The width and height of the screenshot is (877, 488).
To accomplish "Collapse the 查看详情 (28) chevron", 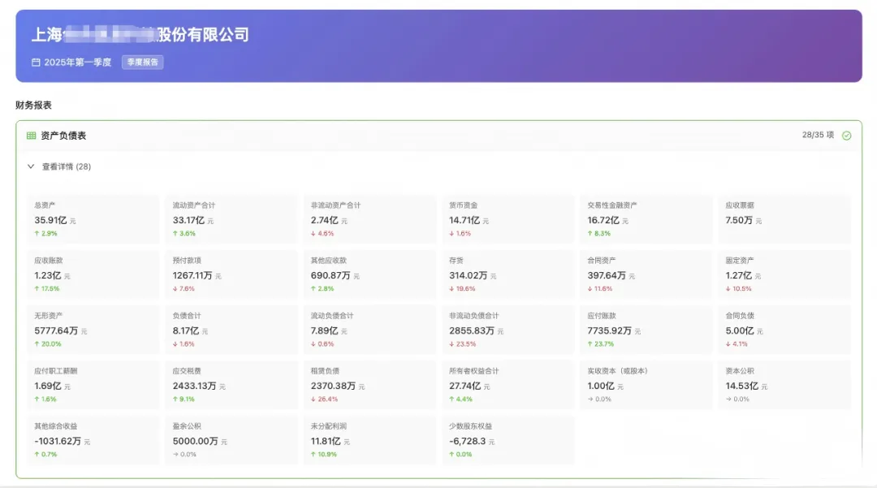I will (31, 166).
